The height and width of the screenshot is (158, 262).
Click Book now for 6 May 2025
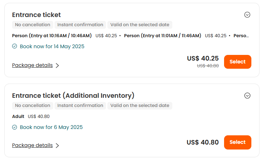click(x=51, y=127)
